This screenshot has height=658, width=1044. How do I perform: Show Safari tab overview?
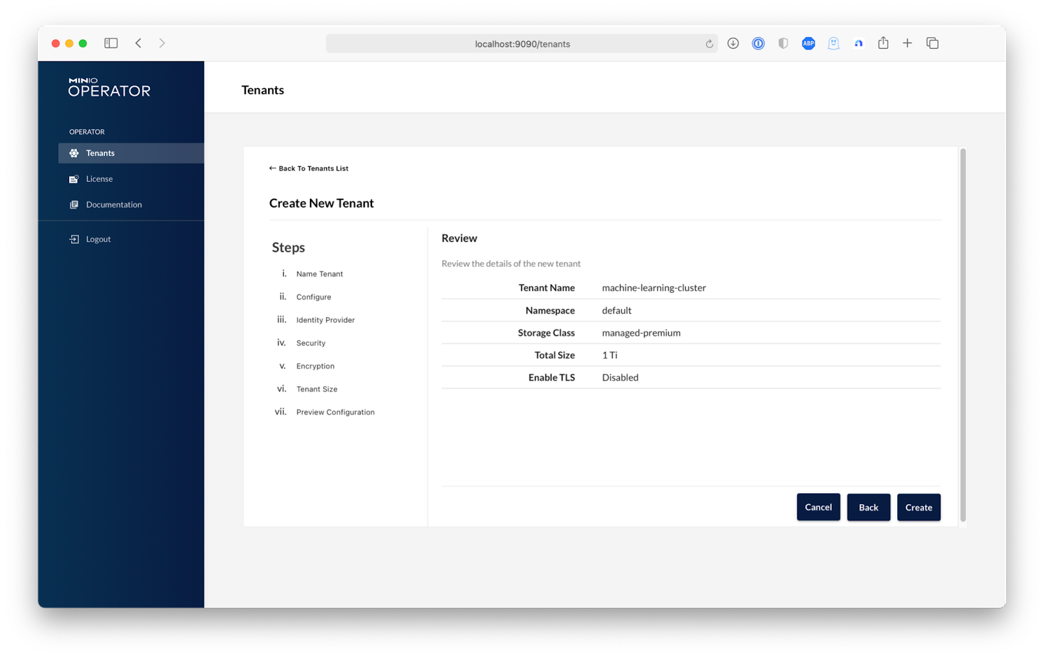(932, 43)
